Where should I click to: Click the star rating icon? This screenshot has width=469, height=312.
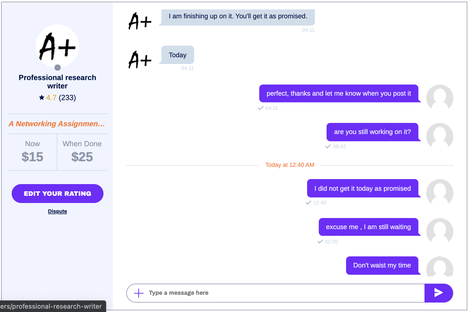pyautogui.click(x=42, y=97)
